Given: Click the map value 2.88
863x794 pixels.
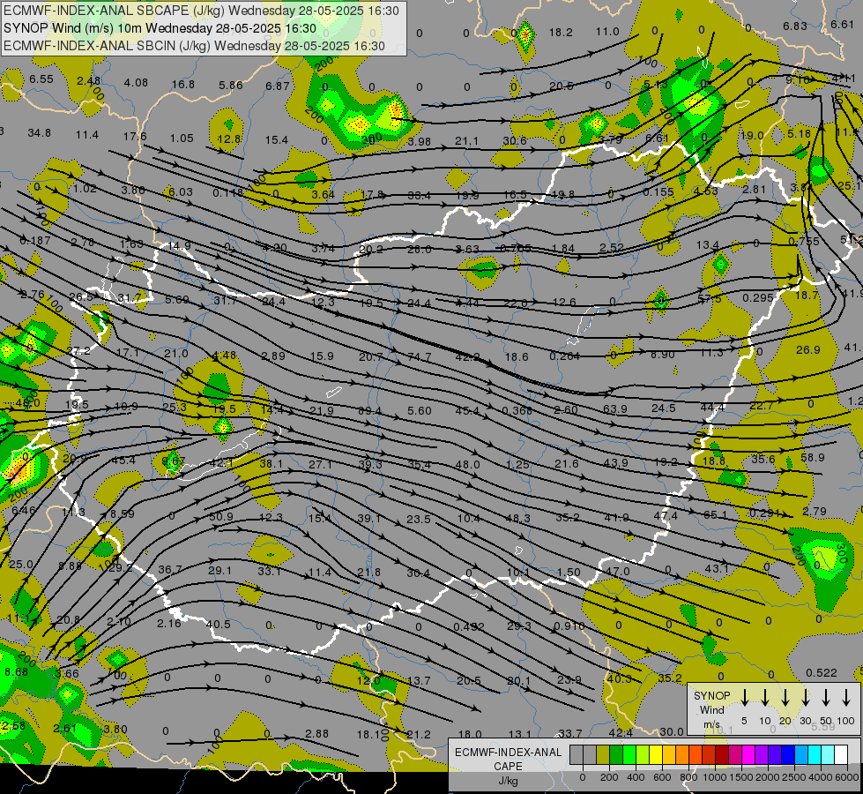Looking at the screenshot, I should click(317, 733).
